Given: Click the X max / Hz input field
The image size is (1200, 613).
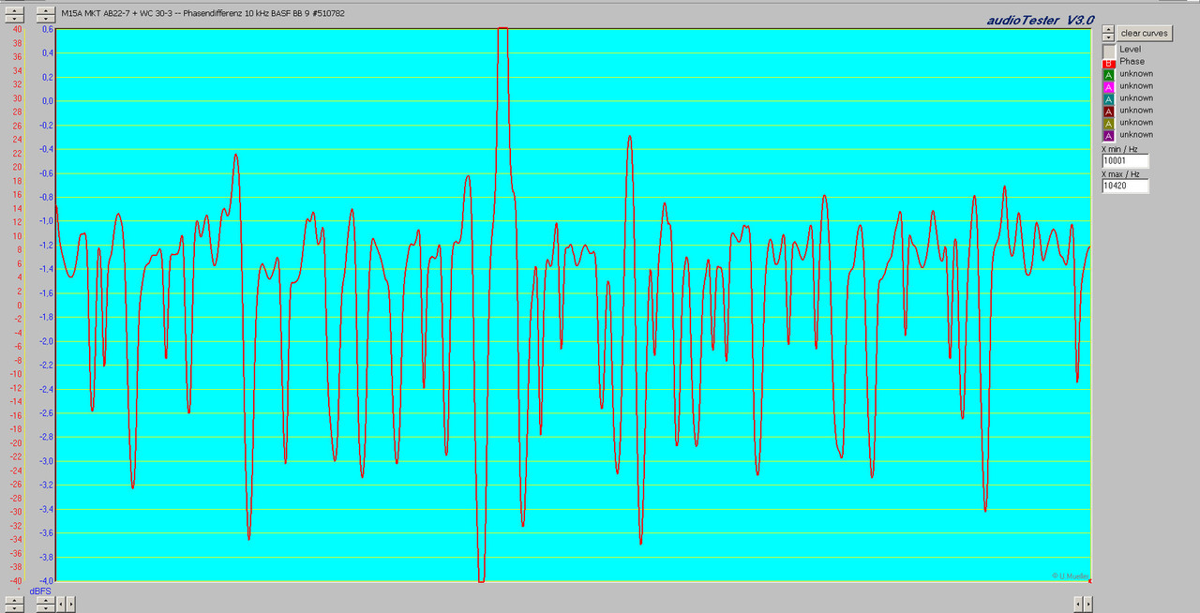Looking at the screenshot, I should (x=1125, y=186).
